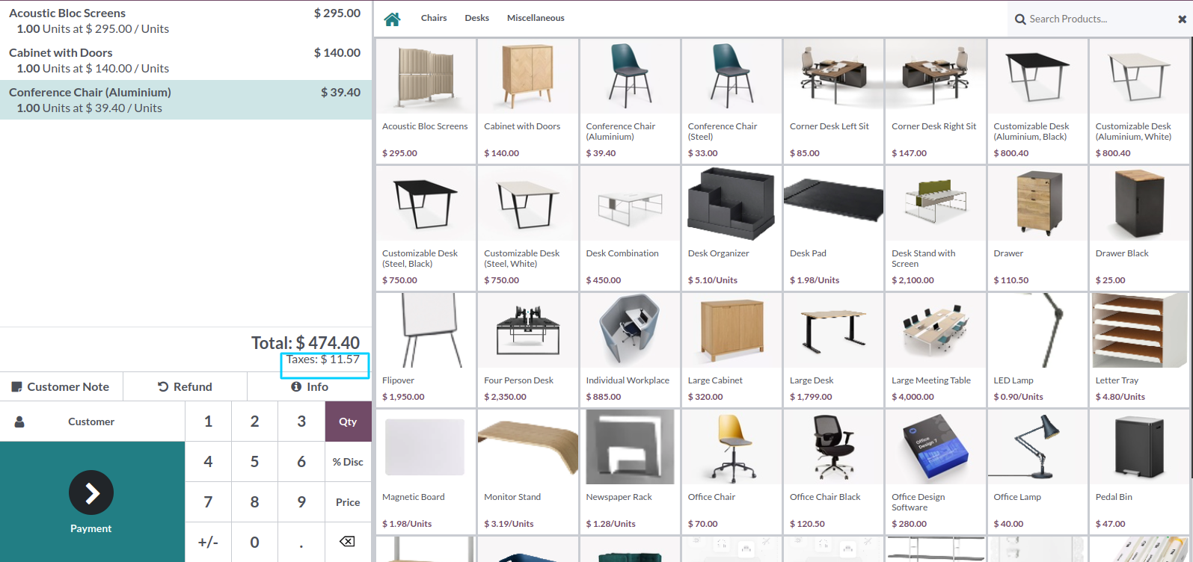Open the Chairs category
1193x562 pixels.
[434, 18]
